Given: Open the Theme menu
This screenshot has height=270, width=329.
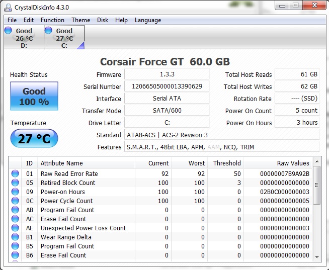Looking at the screenshot, I should pyautogui.click(x=81, y=20).
